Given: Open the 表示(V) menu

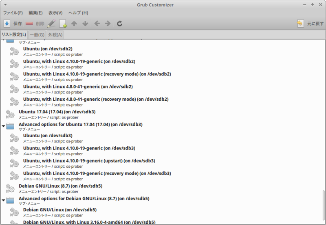Looking at the screenshot, I should coord(55,13).
